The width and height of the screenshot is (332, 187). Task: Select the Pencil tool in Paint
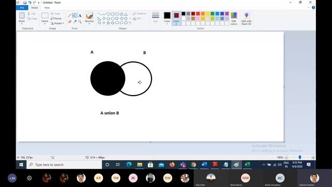coord(69,16)
